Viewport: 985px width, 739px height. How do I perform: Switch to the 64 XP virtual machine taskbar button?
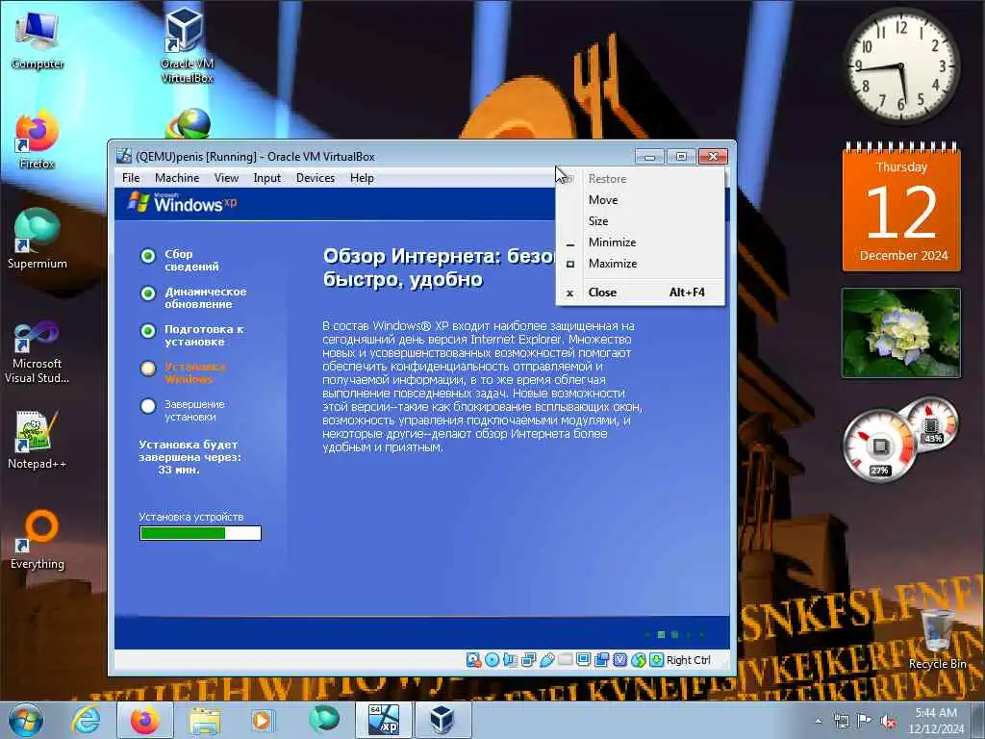pos(383,720)
